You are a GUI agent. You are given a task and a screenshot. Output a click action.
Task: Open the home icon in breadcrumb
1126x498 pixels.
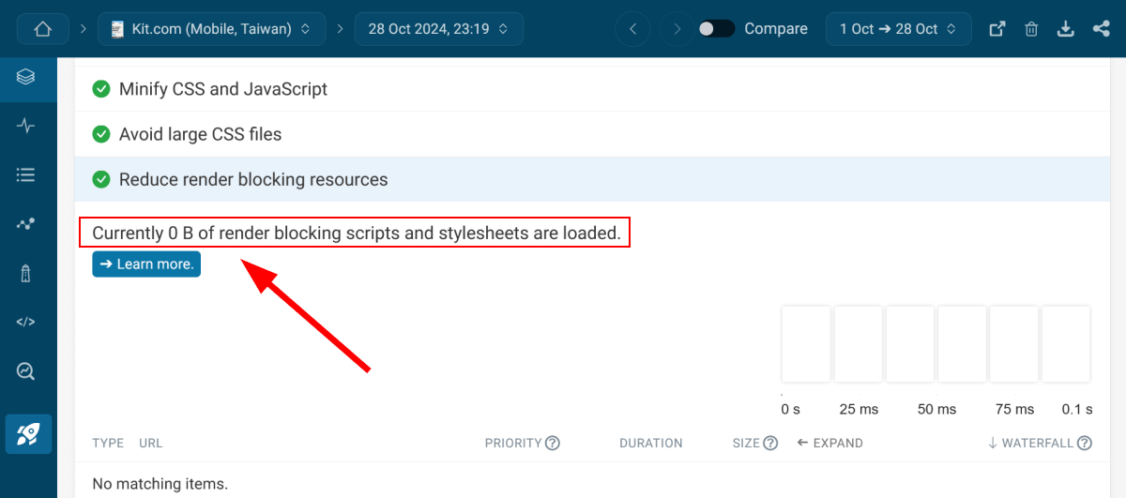pos(42,29)
